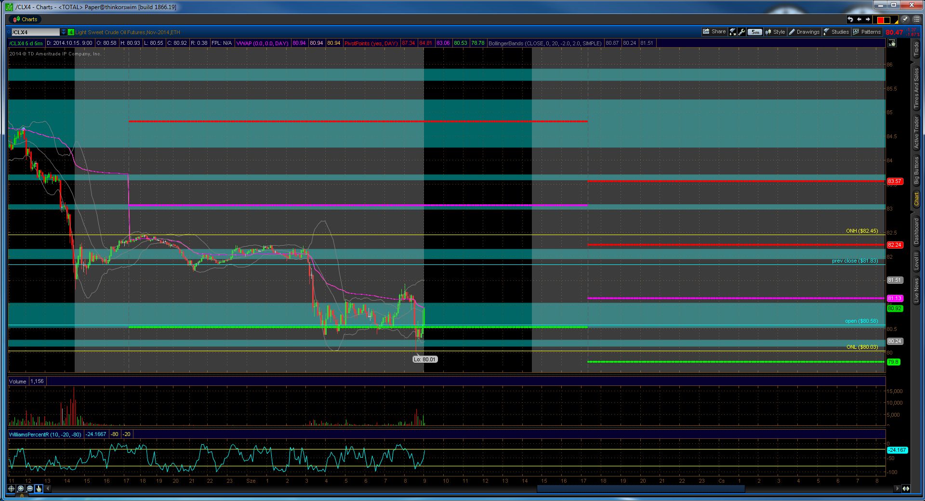Open the Charts tab
The height and width of the screenshot is (501, 925).
[26, 19]
